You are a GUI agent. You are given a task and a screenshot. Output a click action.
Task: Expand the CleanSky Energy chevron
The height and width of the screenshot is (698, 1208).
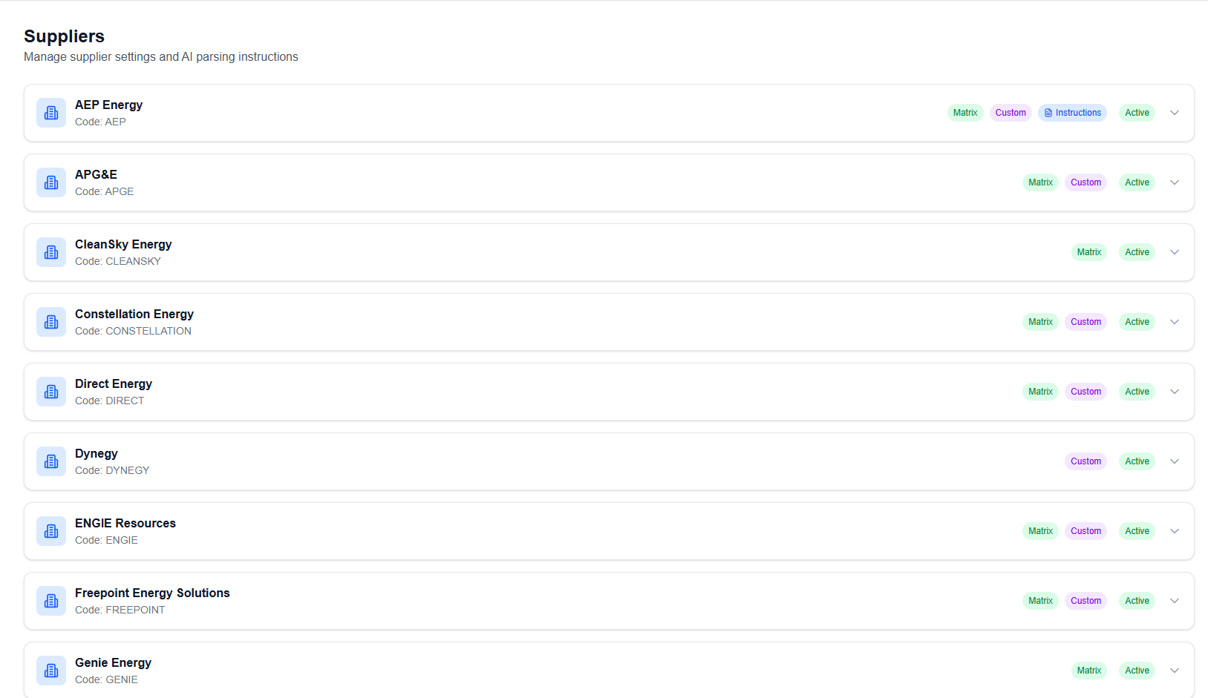(x=1175, y=252)
